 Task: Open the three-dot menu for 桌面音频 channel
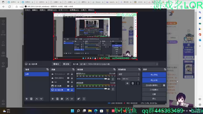click(x=113, y=89)
